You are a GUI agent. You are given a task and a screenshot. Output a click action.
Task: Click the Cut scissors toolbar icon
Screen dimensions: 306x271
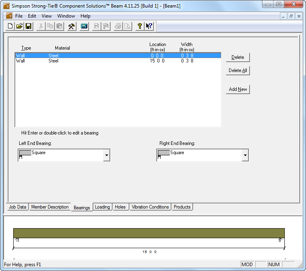click(41, 26)
